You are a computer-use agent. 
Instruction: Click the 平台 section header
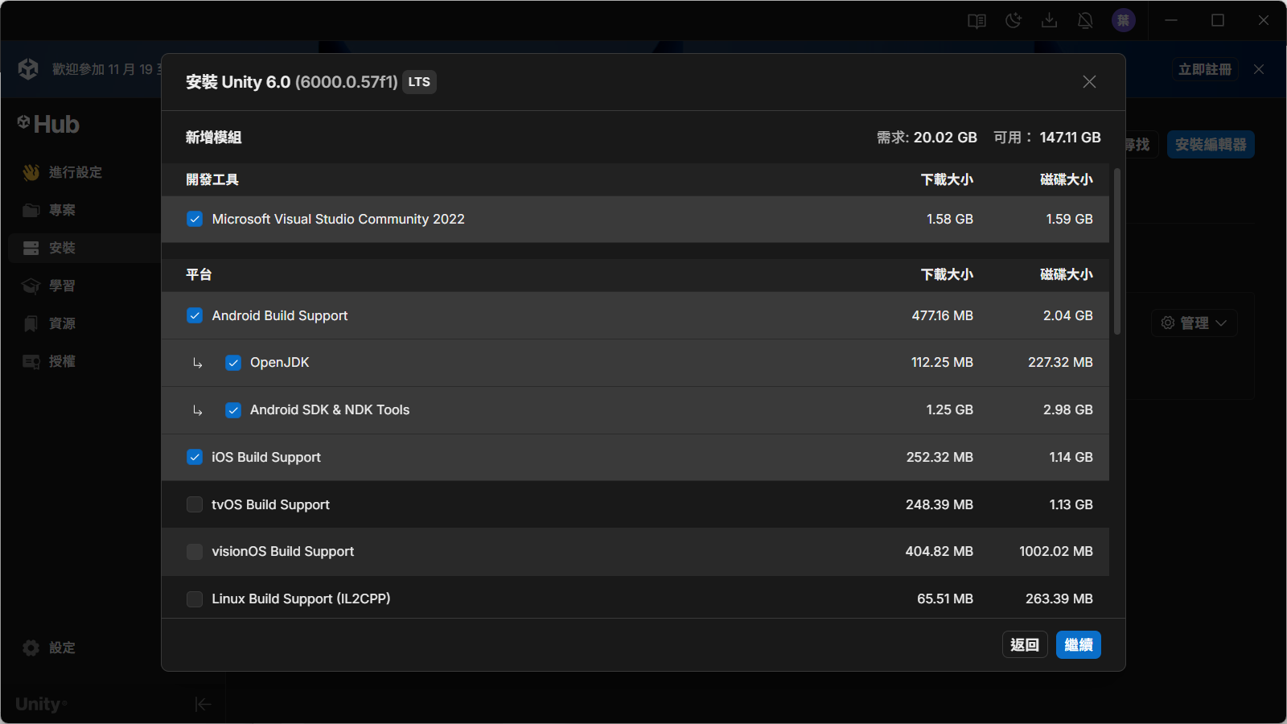[199, 274]
